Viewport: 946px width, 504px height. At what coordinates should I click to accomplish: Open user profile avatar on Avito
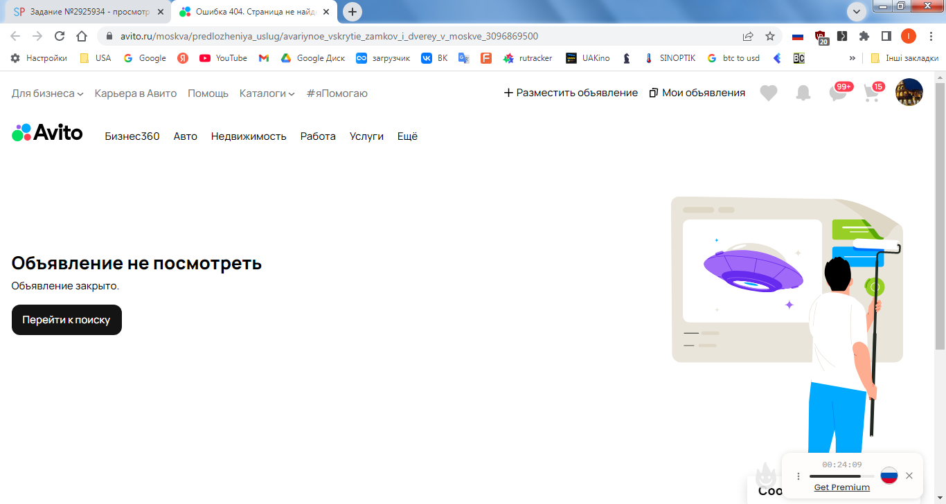909,92
